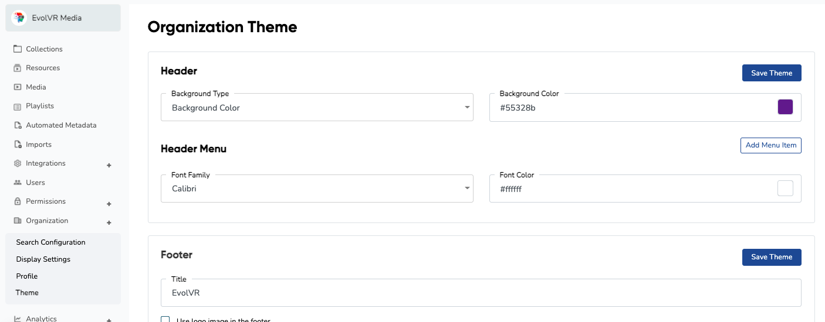
Task: Open Media via the play icon
Action: click(x=18, y=87)
